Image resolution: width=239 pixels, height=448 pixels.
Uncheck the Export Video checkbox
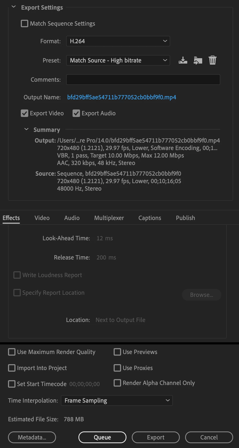click(x=25, y=113)
